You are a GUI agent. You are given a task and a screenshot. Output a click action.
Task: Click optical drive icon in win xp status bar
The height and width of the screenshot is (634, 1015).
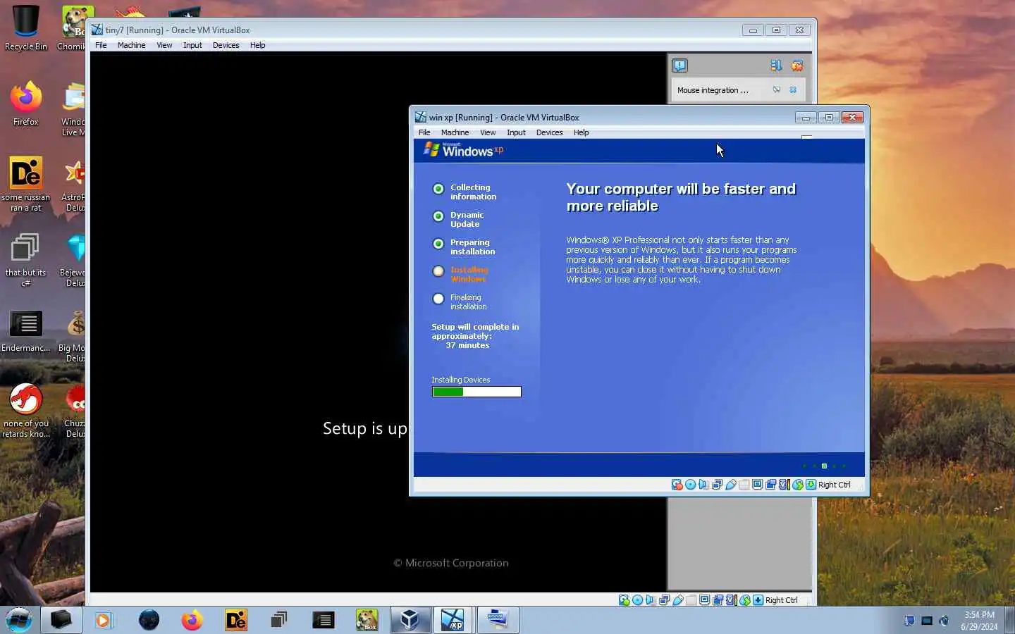click(x=691, y=485)
